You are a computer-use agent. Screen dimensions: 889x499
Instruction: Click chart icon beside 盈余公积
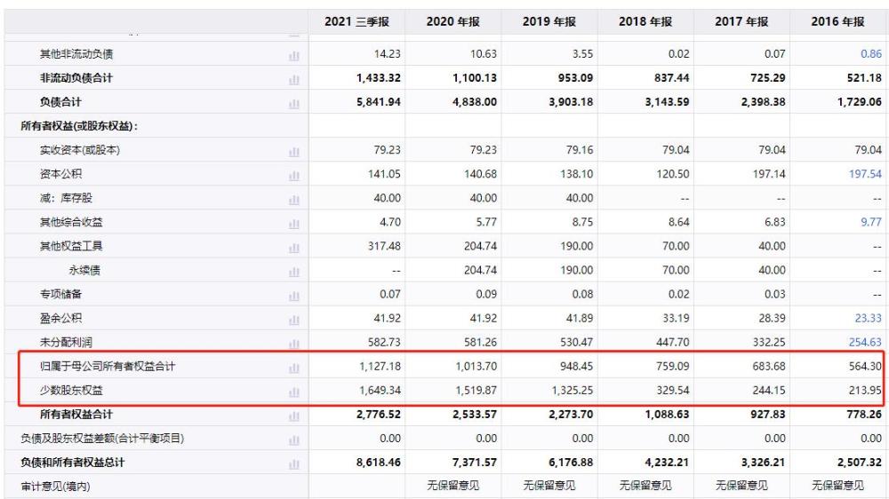pyautogui.click(x=293, y=318)
